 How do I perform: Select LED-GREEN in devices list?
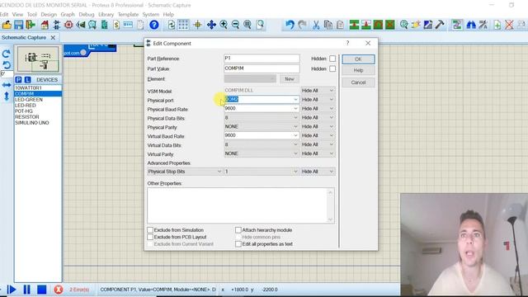pos(29,100)
